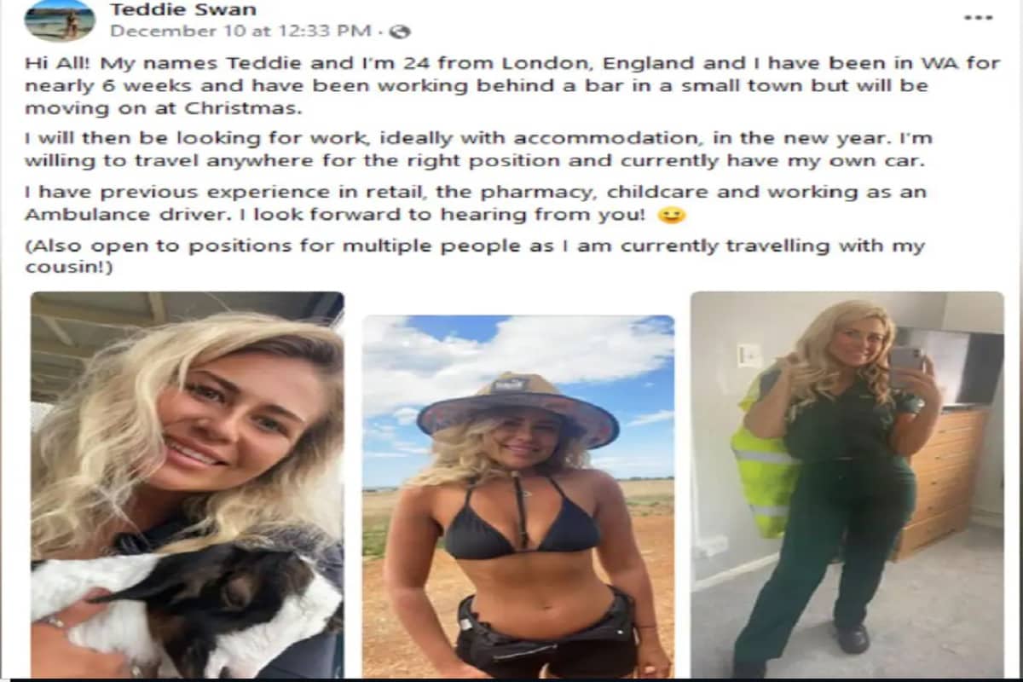Click the note about travelling with cousin

click(475, 257)
